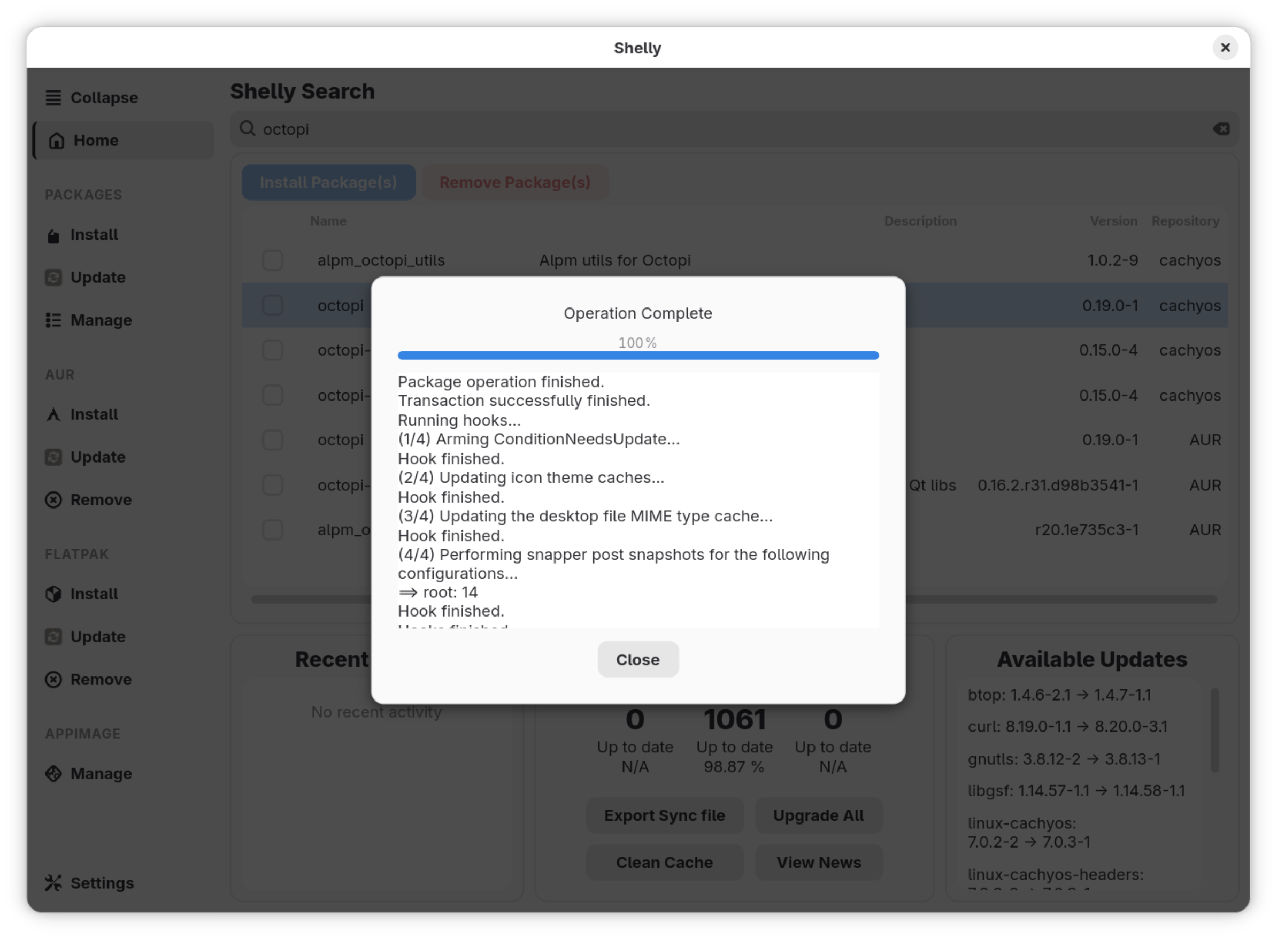Click the Settings tools icon
This screenshot has height=939, width=1277.
point(53,883)
